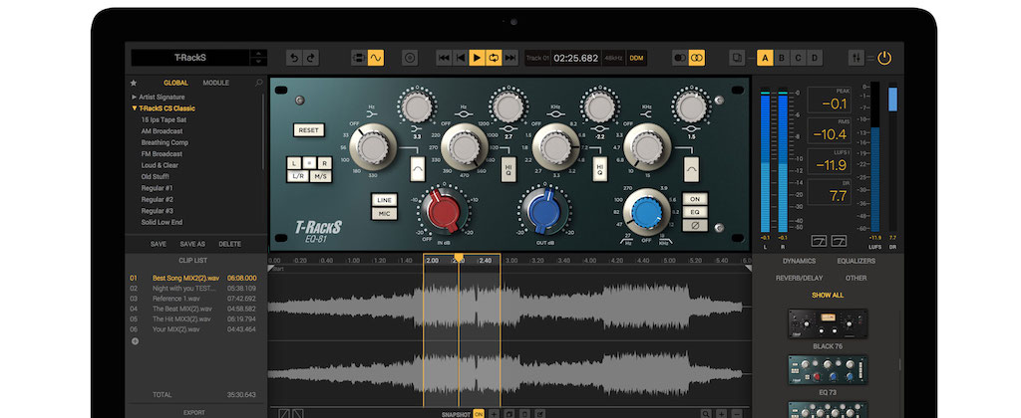Click the power bypass icon
This screenshot has width=1021, height=418.
[x=883, y=59]
